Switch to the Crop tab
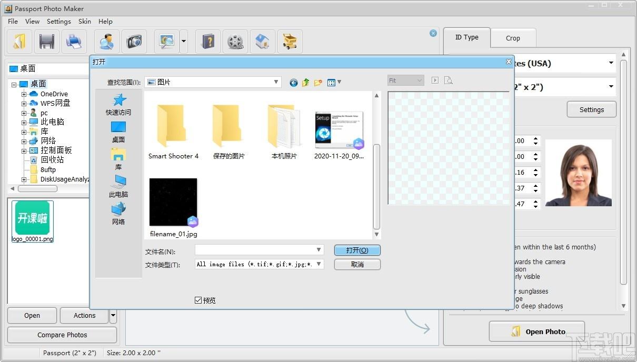 pyautogui.click(x=513, y=38)
